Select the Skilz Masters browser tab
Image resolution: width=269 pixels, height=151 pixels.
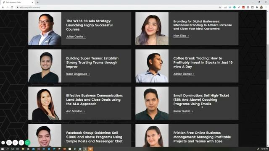[18, 3]
